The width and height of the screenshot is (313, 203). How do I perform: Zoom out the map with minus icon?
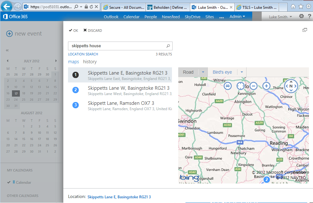coord(253,86)
